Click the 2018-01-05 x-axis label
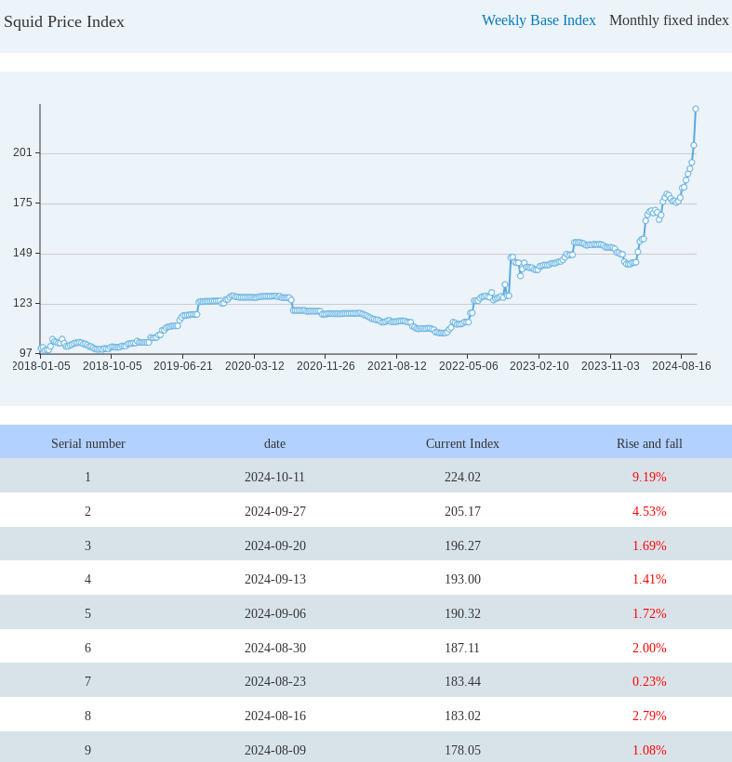Viewport: 732px width, 762px height. point(41,366)
